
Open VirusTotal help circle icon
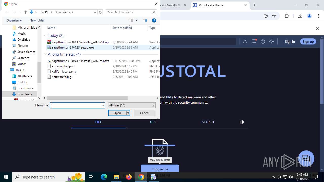tap(263, 42)
